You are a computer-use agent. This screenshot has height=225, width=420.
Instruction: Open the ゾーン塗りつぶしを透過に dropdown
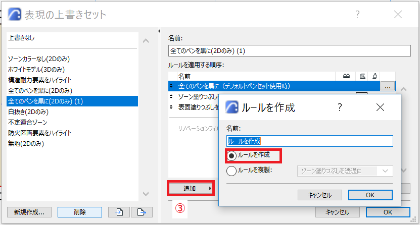pyautogui.click(x=345, y=171)
